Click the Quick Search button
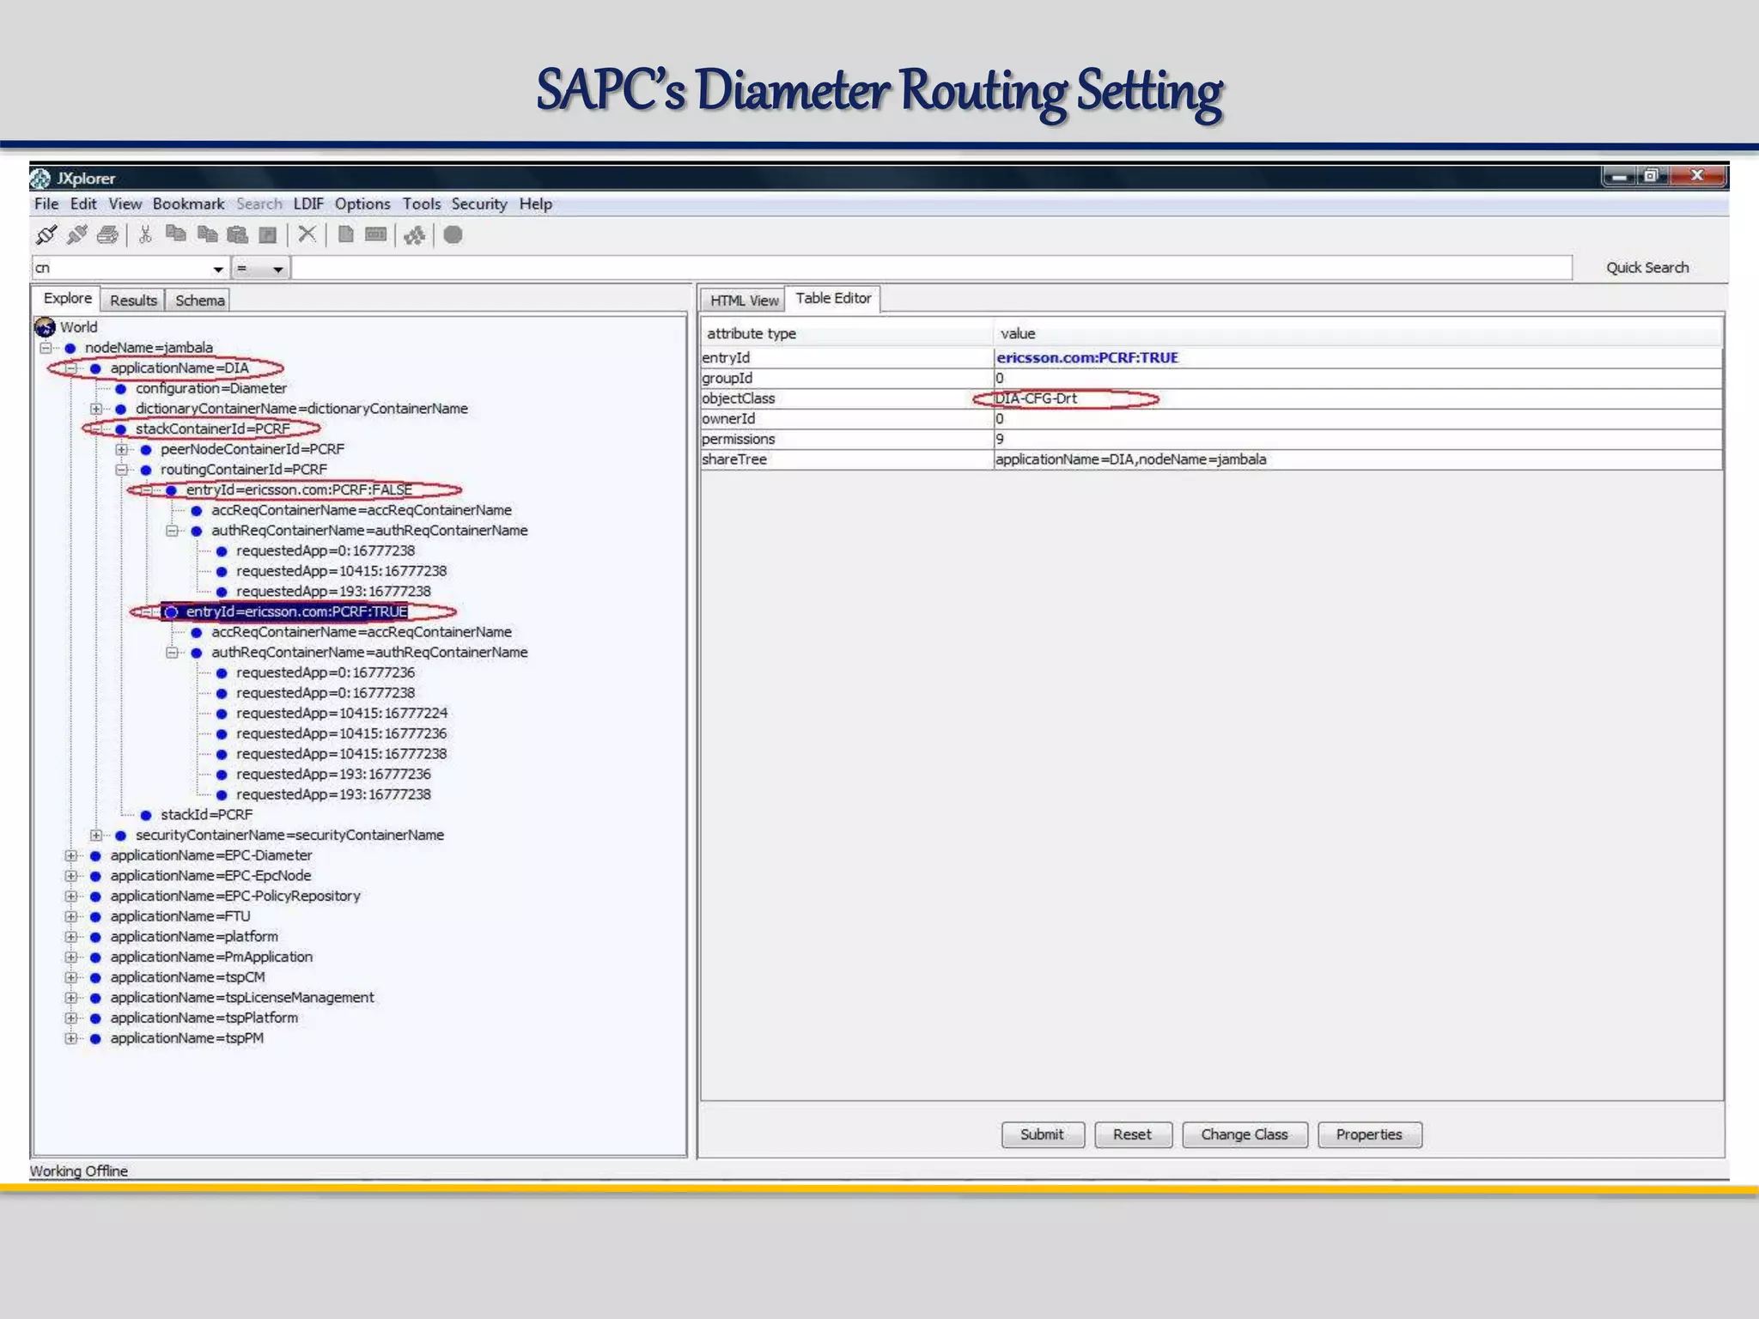The image size is (1759, 1319). point(1647,268)
